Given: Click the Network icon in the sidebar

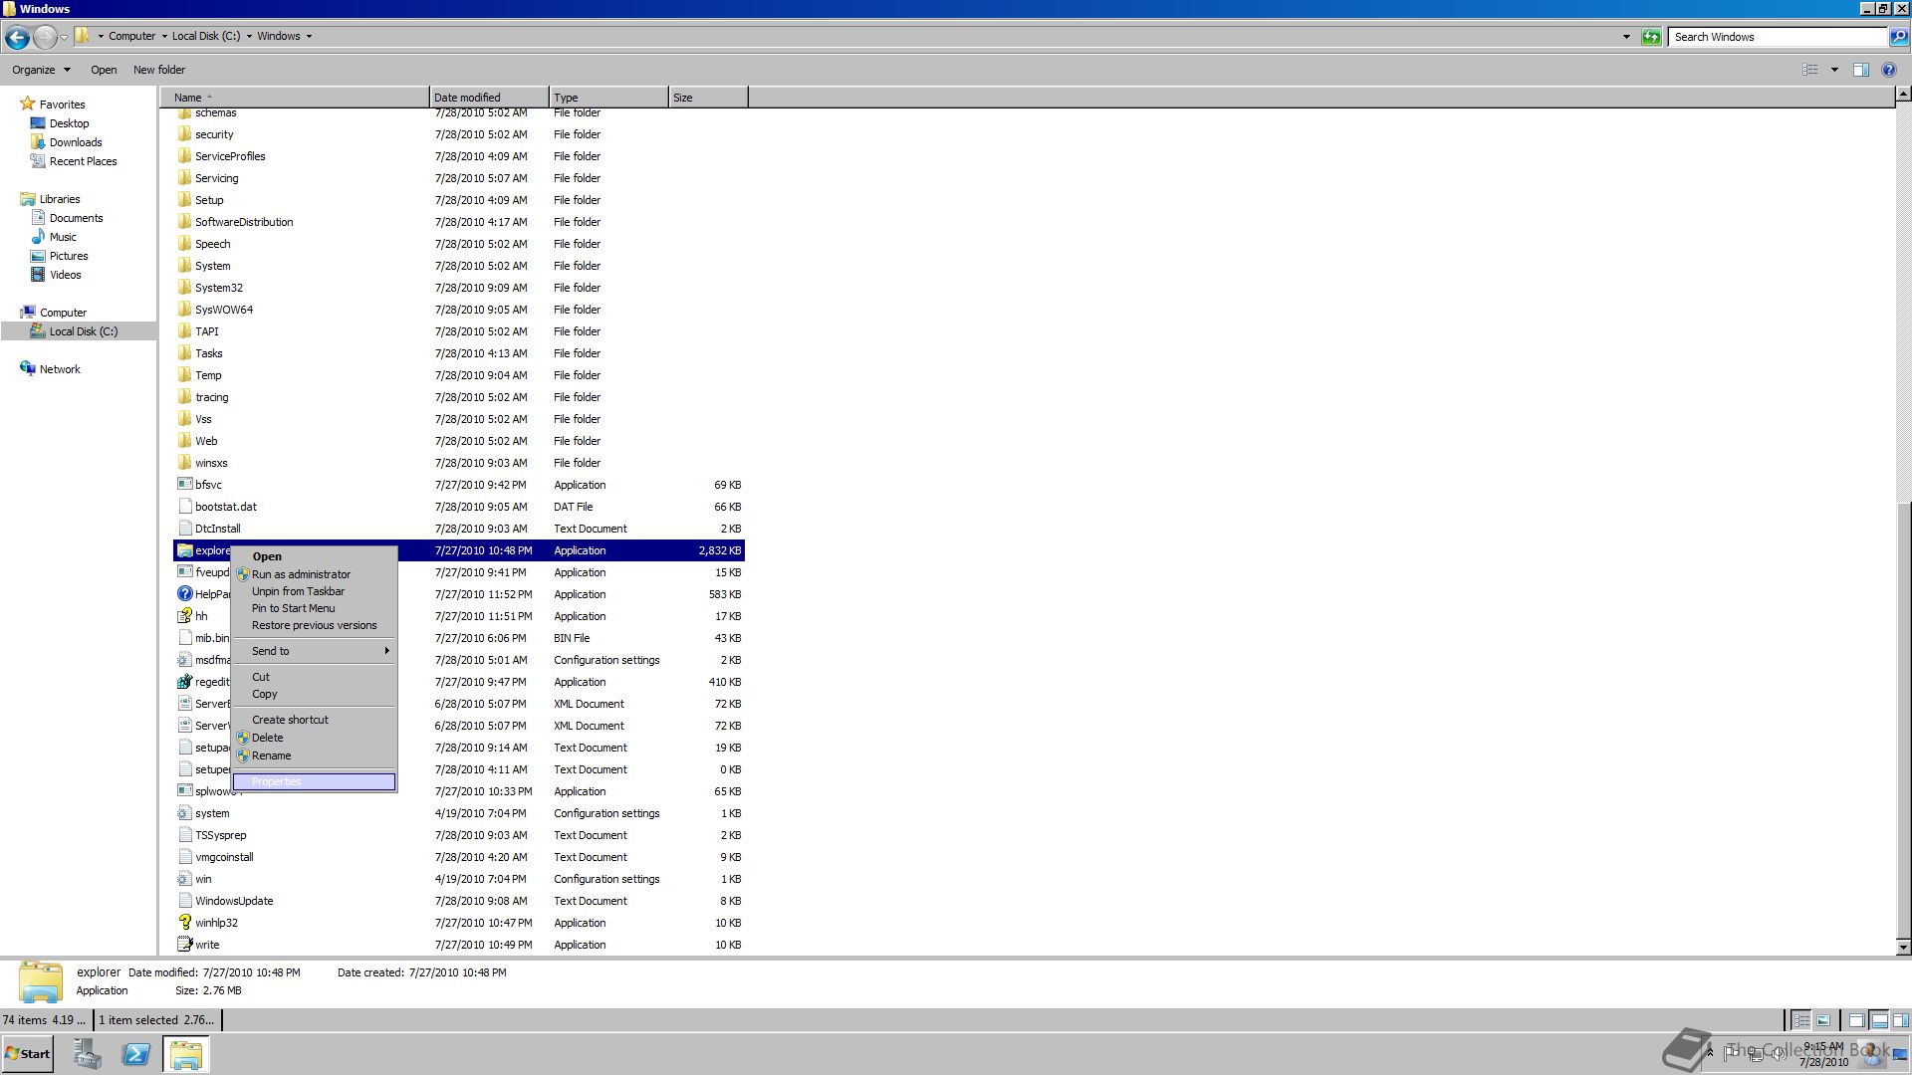Looking at the screenshot, I should point(28,369).
